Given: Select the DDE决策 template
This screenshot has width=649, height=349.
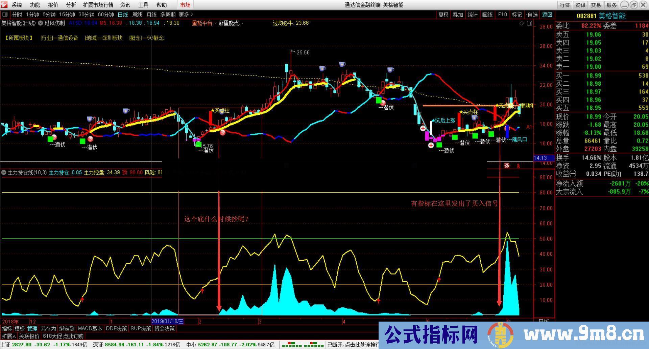Looking at the screenshot, I should coord(116,328).
